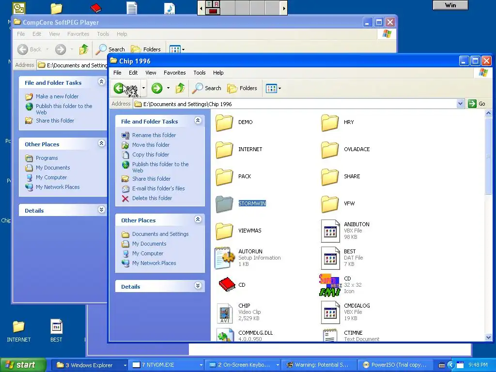Select the SHARE folder
This screenshot has width=496, height=372.
[x=341, y=177]
